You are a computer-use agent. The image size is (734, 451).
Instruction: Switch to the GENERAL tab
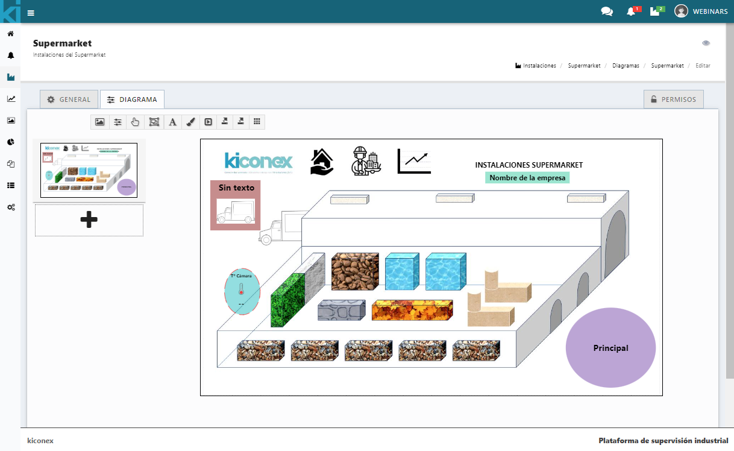69,99
